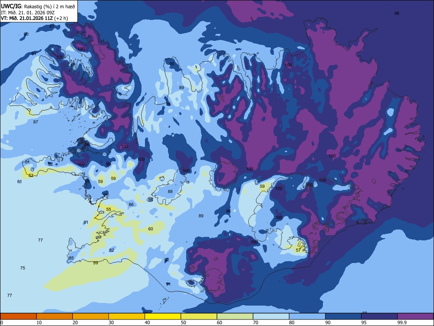Select the bright yellow 40–50 legend swatch
This screenshot has width=434, height=326.
click(x=163, y=316)
